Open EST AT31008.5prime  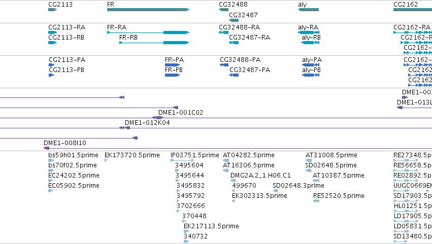pos(309,160)
